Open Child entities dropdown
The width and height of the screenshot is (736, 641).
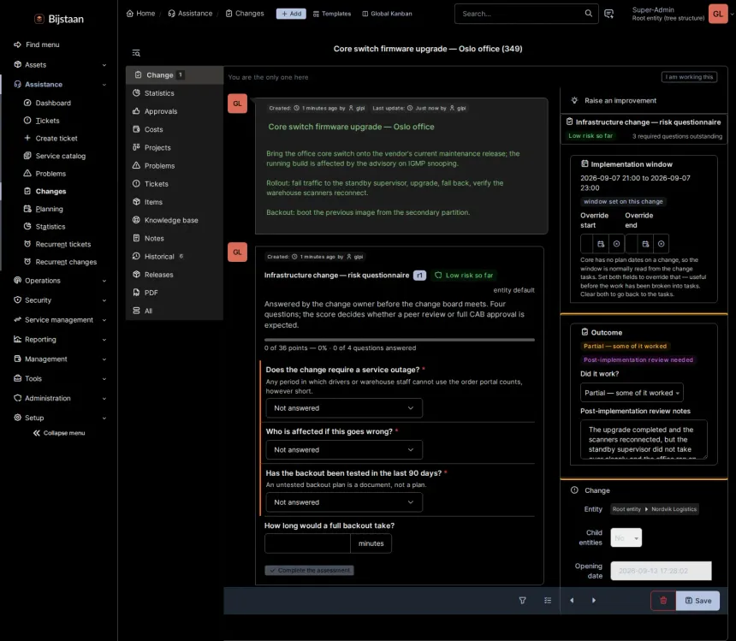[626, 537]
